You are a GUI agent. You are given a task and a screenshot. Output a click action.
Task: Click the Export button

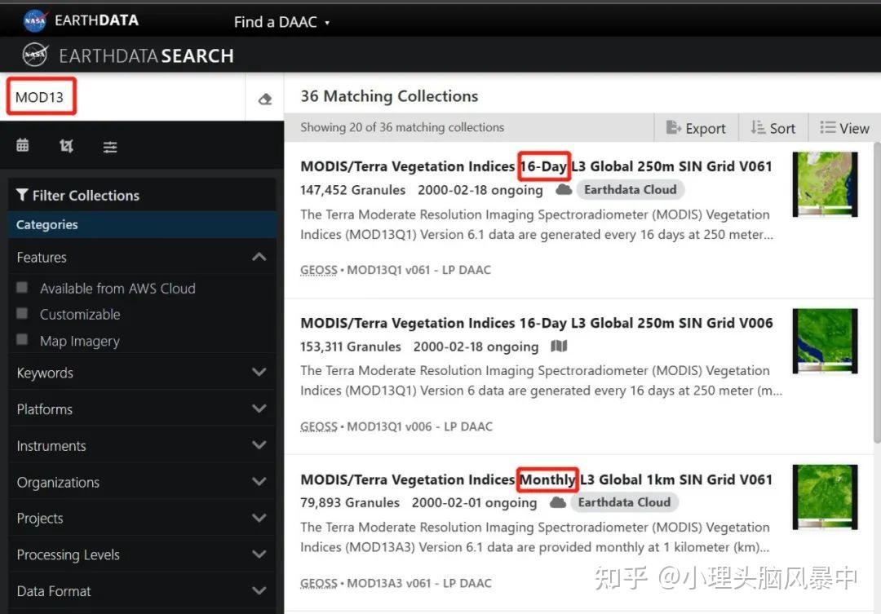[x=696, y=128]
